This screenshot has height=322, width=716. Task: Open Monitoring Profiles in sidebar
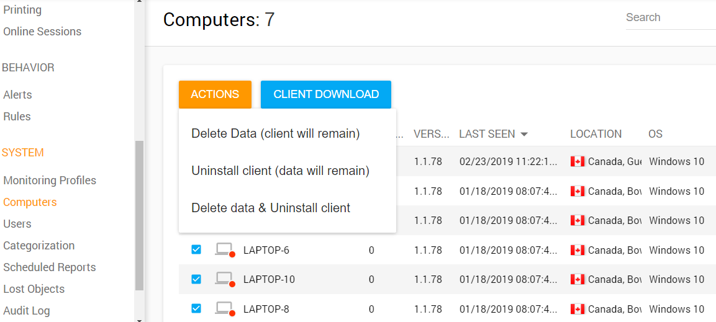click(50, 181)
